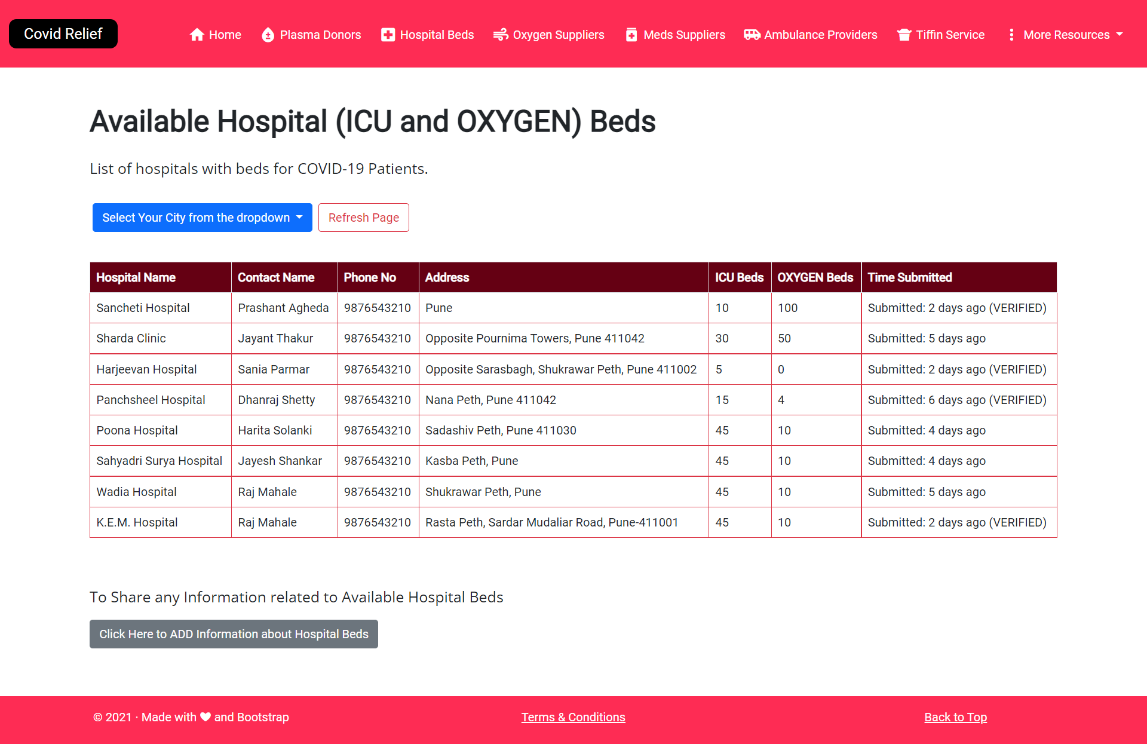Viewport: 1147px width, 744px height.
Task: Open the Select Your City dropdown
Action: (202, 218)
